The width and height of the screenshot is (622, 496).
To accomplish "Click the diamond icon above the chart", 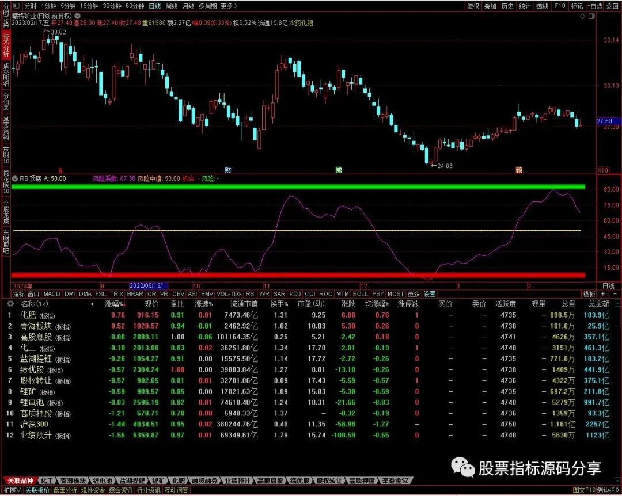I will 583,16.
